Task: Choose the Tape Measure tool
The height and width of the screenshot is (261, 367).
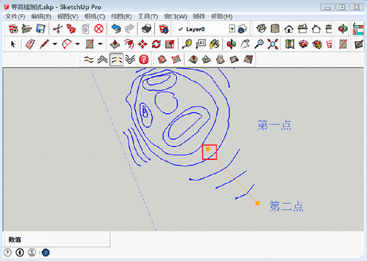Action: (186, 44)
